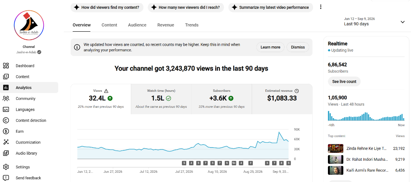
Task: Click the 'Dr. Rahat Indori Musha...' title
Action: pyautogui.click(x=367, y=159)
